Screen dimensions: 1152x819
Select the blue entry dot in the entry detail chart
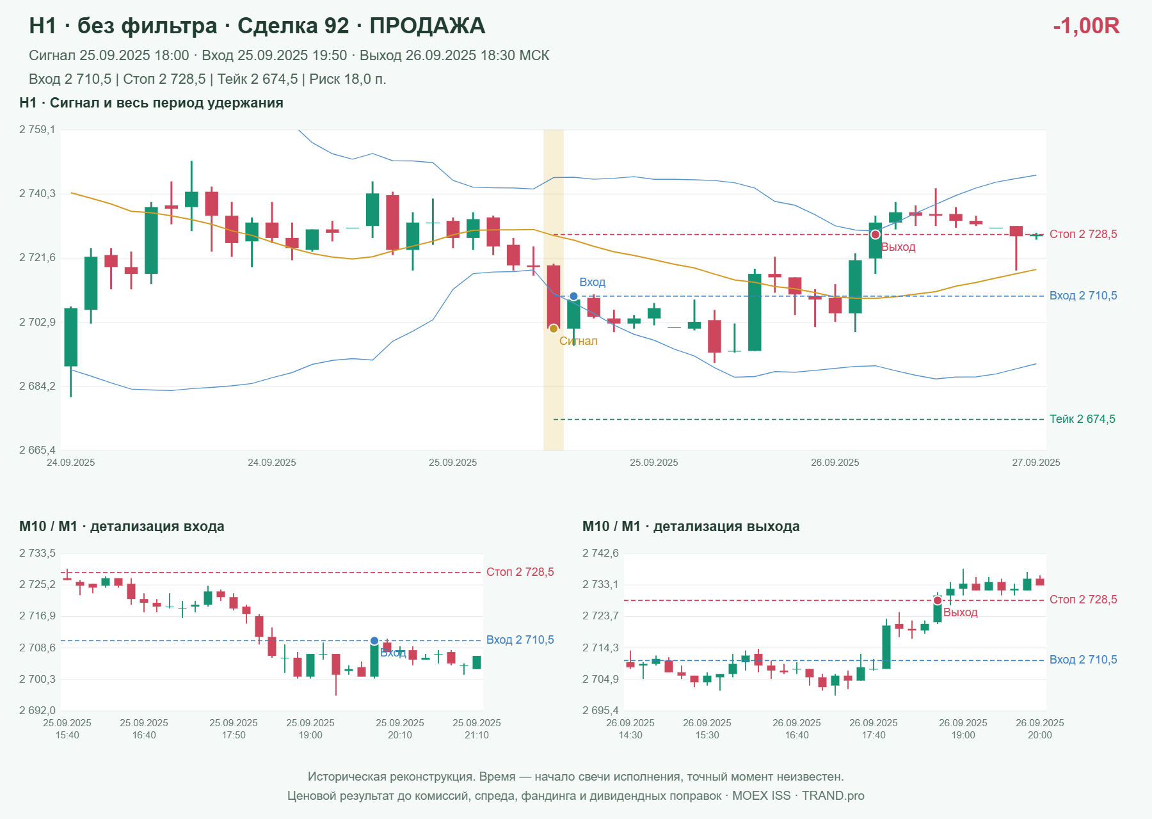374,640
